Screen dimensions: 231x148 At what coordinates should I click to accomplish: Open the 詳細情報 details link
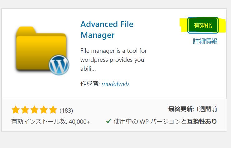coord(205,41)
